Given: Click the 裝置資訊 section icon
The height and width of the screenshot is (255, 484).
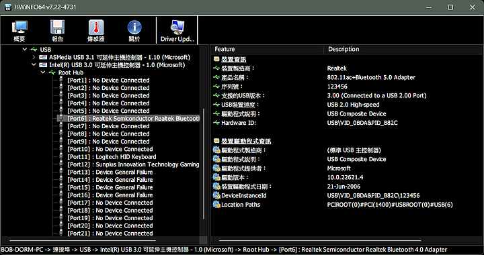Looking at the screenshot, I should 216,59.
